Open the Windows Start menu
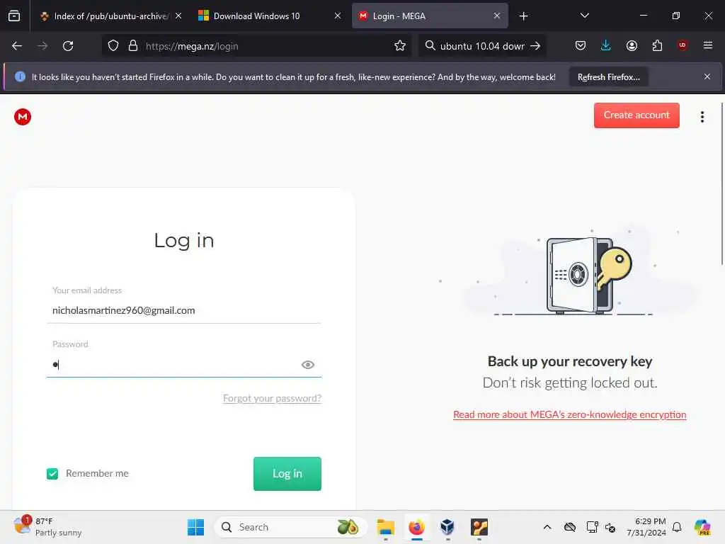 tap(195, 527)
